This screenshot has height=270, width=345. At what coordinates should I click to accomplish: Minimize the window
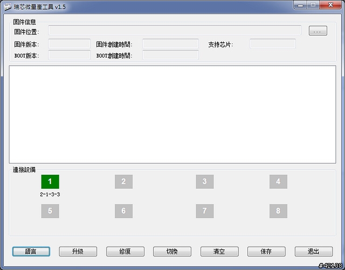[300, 5]
